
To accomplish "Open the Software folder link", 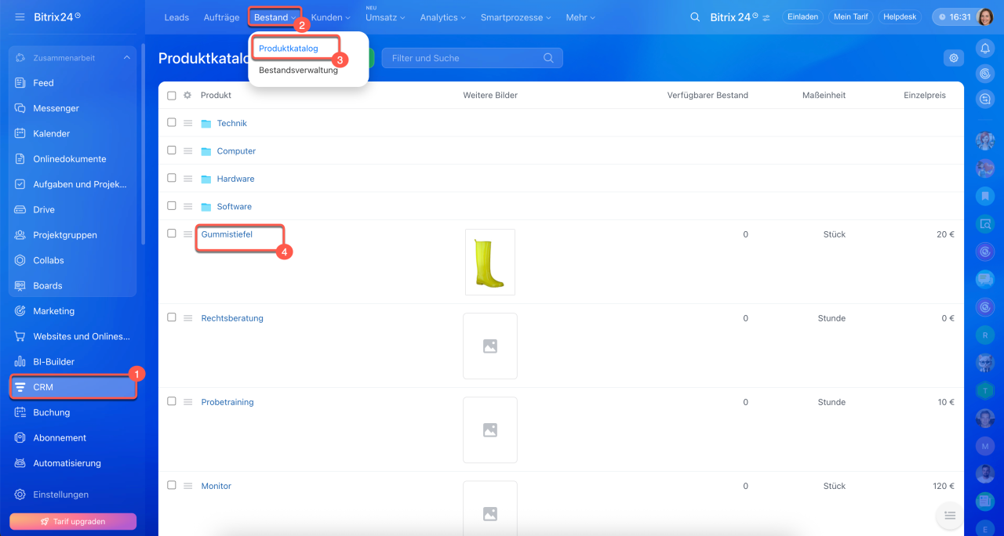I will [x=235, y=207].
